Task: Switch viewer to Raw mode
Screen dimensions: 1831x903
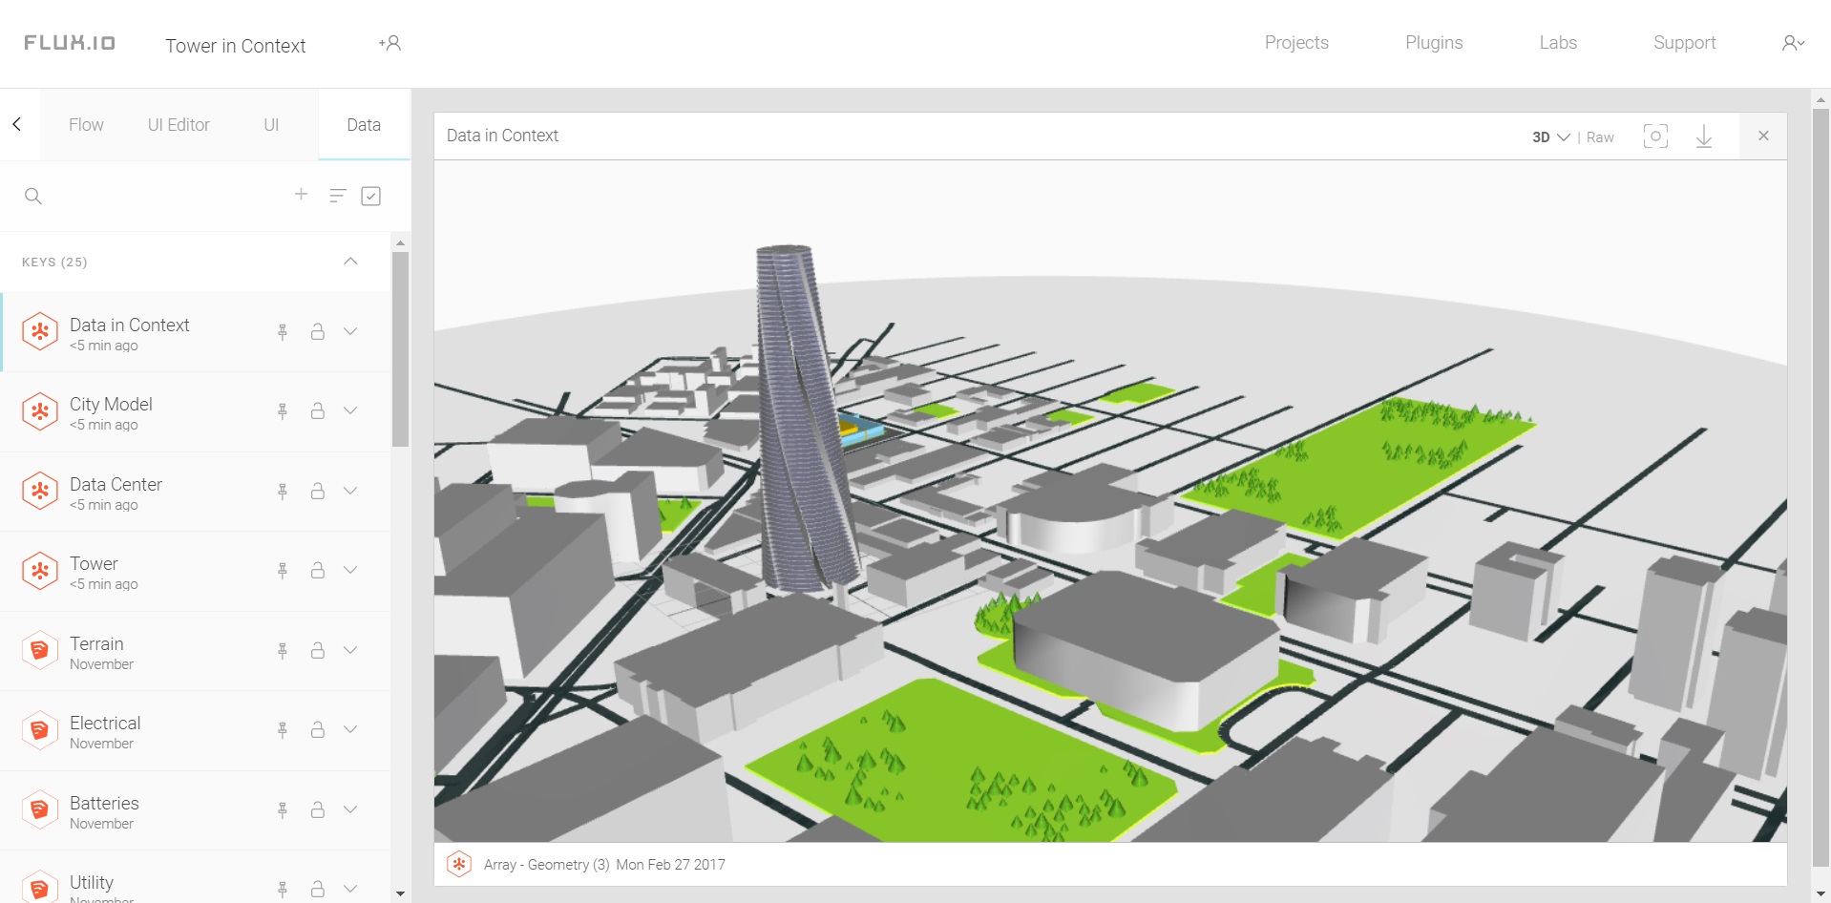Action: click(x=1600, y=137)
